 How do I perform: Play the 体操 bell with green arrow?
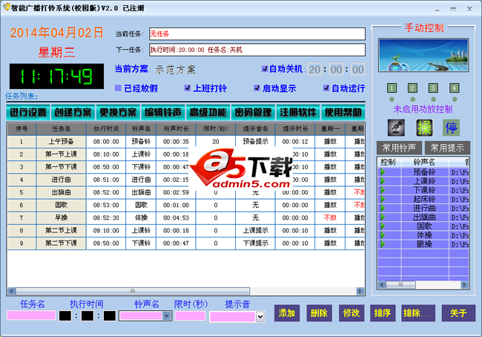click(383, 235)
